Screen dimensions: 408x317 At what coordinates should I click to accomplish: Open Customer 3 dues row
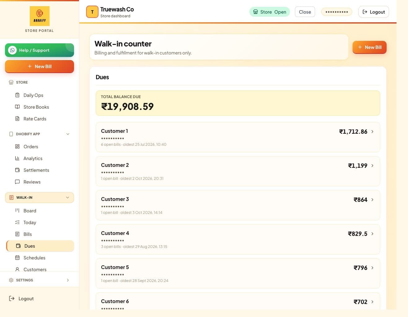[x=238, y=205]
